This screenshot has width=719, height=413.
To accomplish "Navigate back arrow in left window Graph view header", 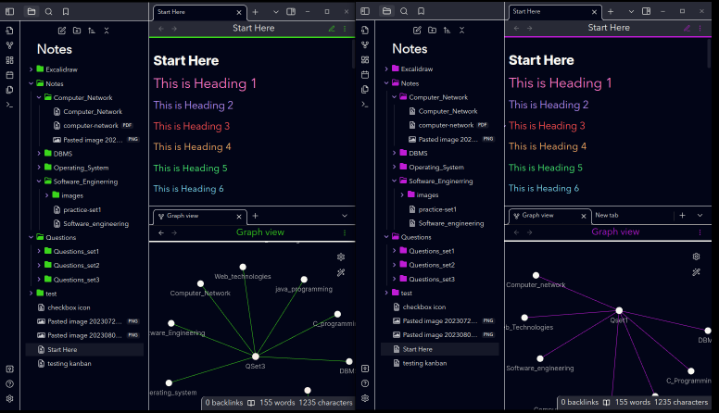I will coord(161,232).
